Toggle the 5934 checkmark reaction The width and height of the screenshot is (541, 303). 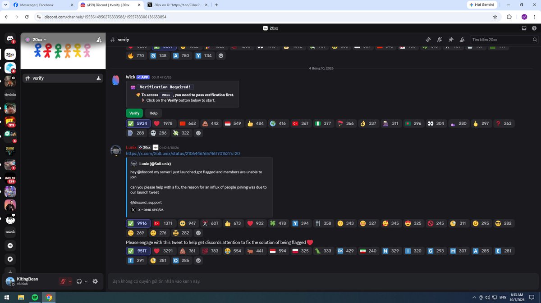point(138,123)
